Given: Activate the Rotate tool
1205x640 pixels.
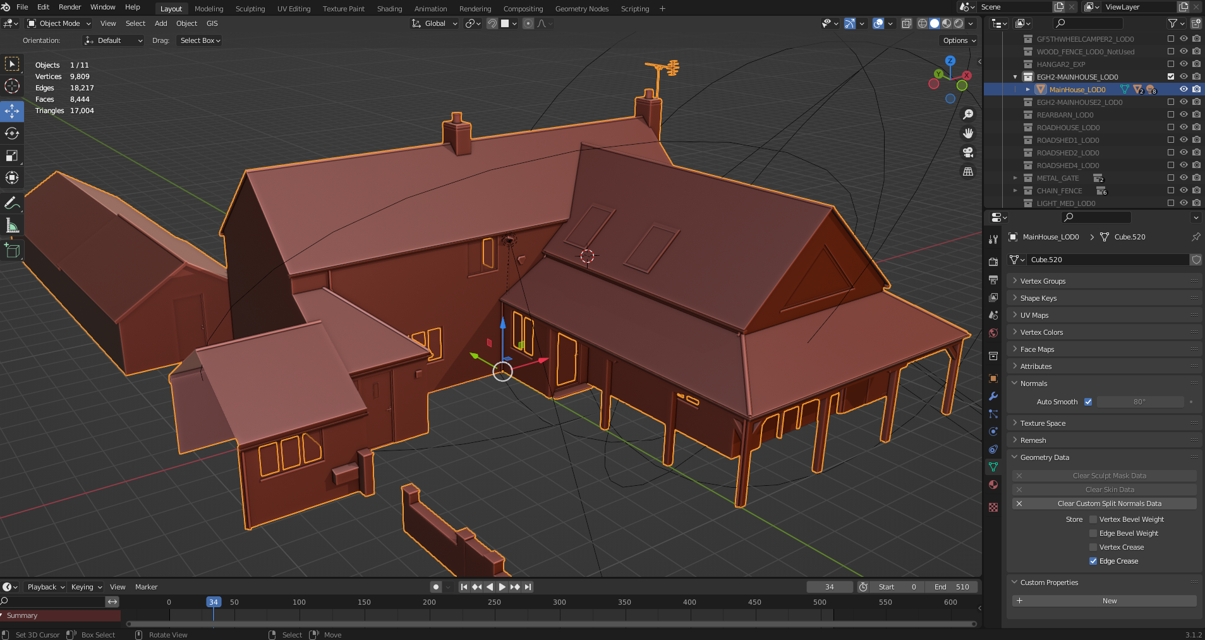Looking at the screenshot, I should pos(12,133).
